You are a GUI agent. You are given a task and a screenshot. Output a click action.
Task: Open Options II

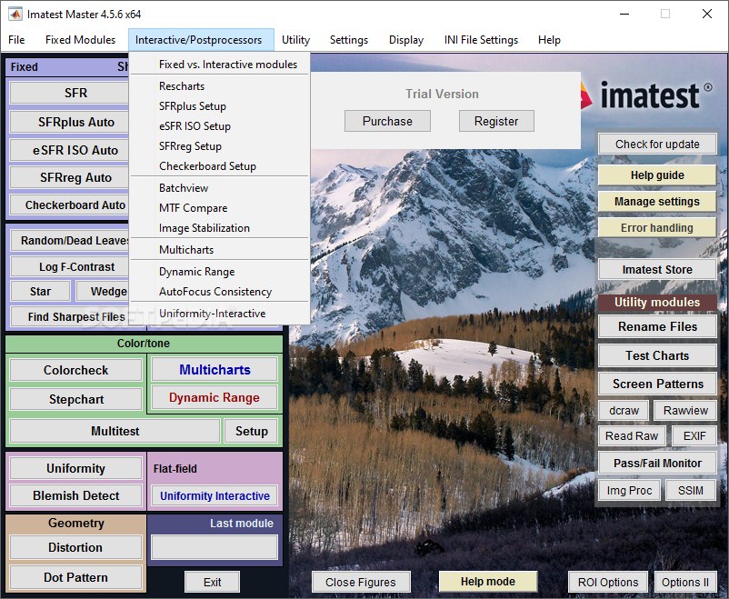pos(685,583)
